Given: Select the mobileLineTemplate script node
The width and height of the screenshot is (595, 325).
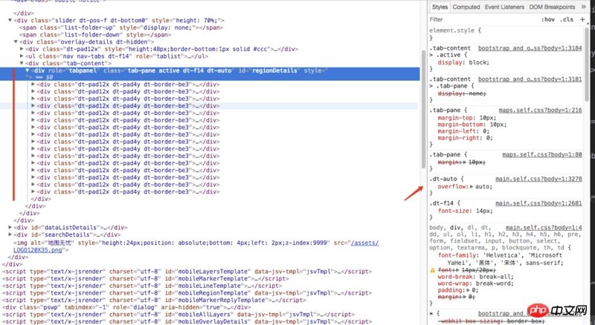Looking at the screenshot, I should [142, 286].
